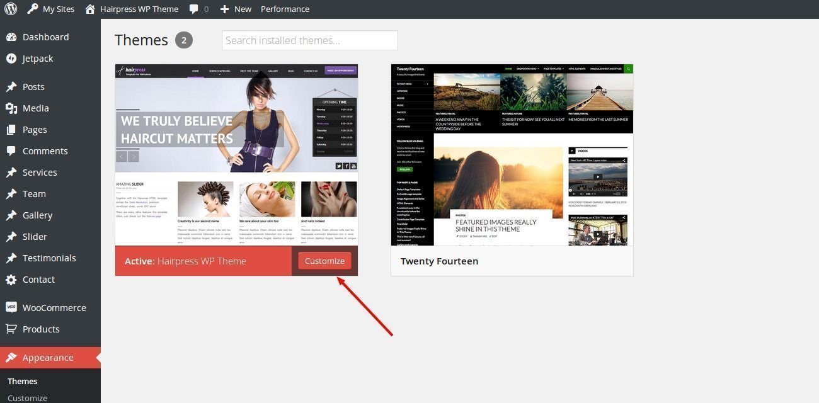The height and width of the screenshot is (403, 819).
Task: Click the theme count badge showing 2
Action: click(x=184, y=40)
